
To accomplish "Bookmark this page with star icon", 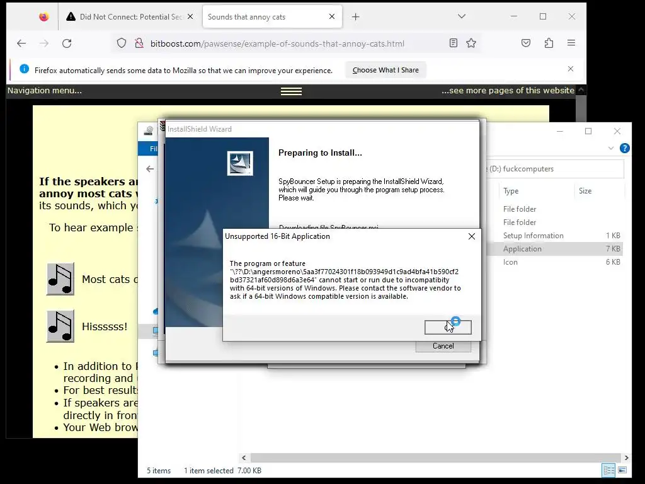I will click(x=471, y=43).
